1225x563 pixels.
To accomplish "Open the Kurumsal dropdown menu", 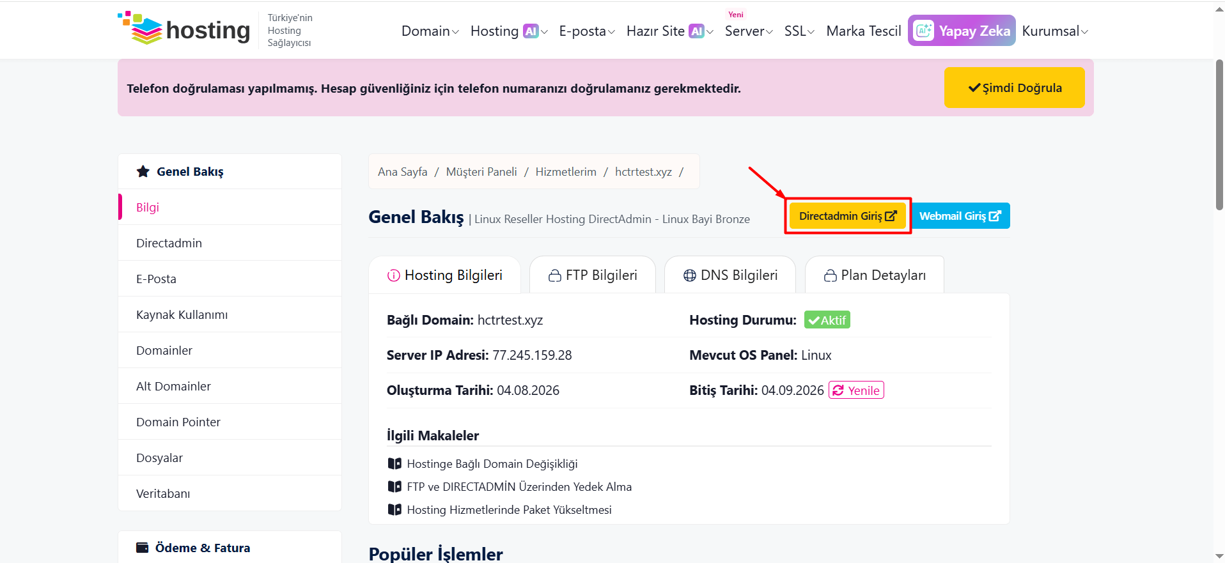I will click(x=1055, y=31).
